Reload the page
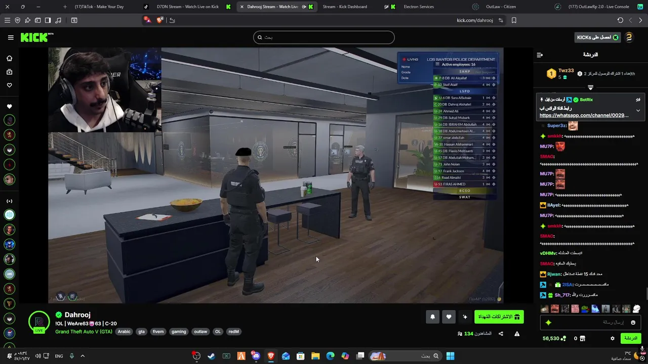The image size is (648, 364). (x=620, y=20)
